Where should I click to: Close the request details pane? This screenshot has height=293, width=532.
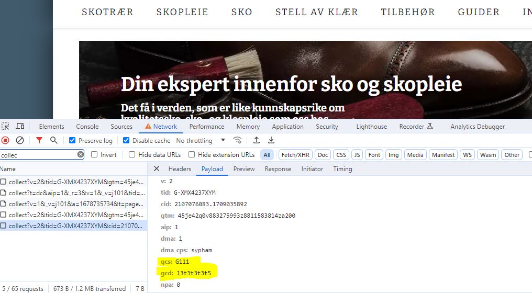[157, 168]
